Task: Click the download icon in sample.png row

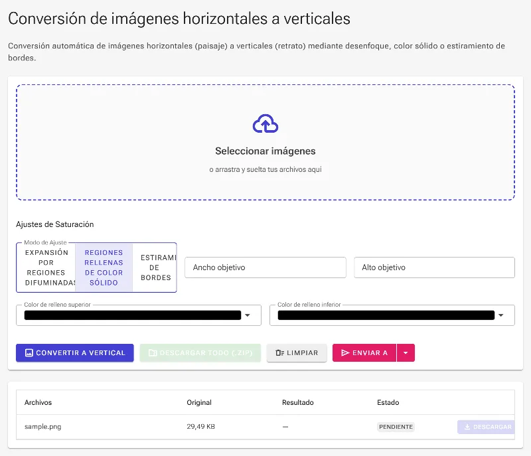Action: tap(467, 427)
